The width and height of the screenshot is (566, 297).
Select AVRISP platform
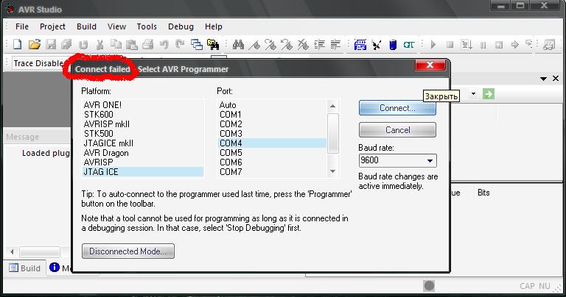tap(143, 162)
